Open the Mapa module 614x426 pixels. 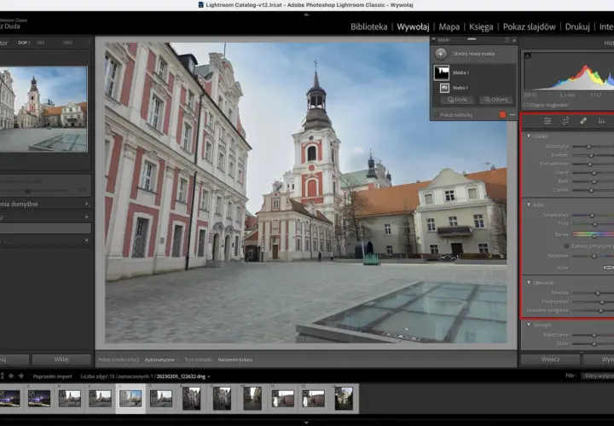(x=449, y=26)
